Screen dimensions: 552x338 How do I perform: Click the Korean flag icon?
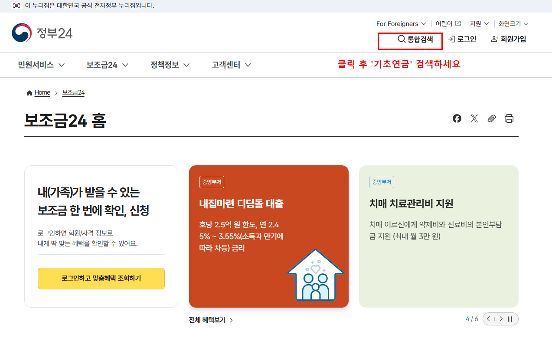pyautogui.click(x=16, y=6)
